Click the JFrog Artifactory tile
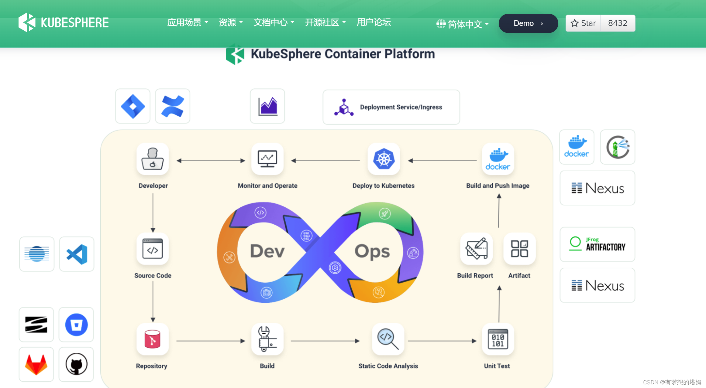 pos(598,244)
